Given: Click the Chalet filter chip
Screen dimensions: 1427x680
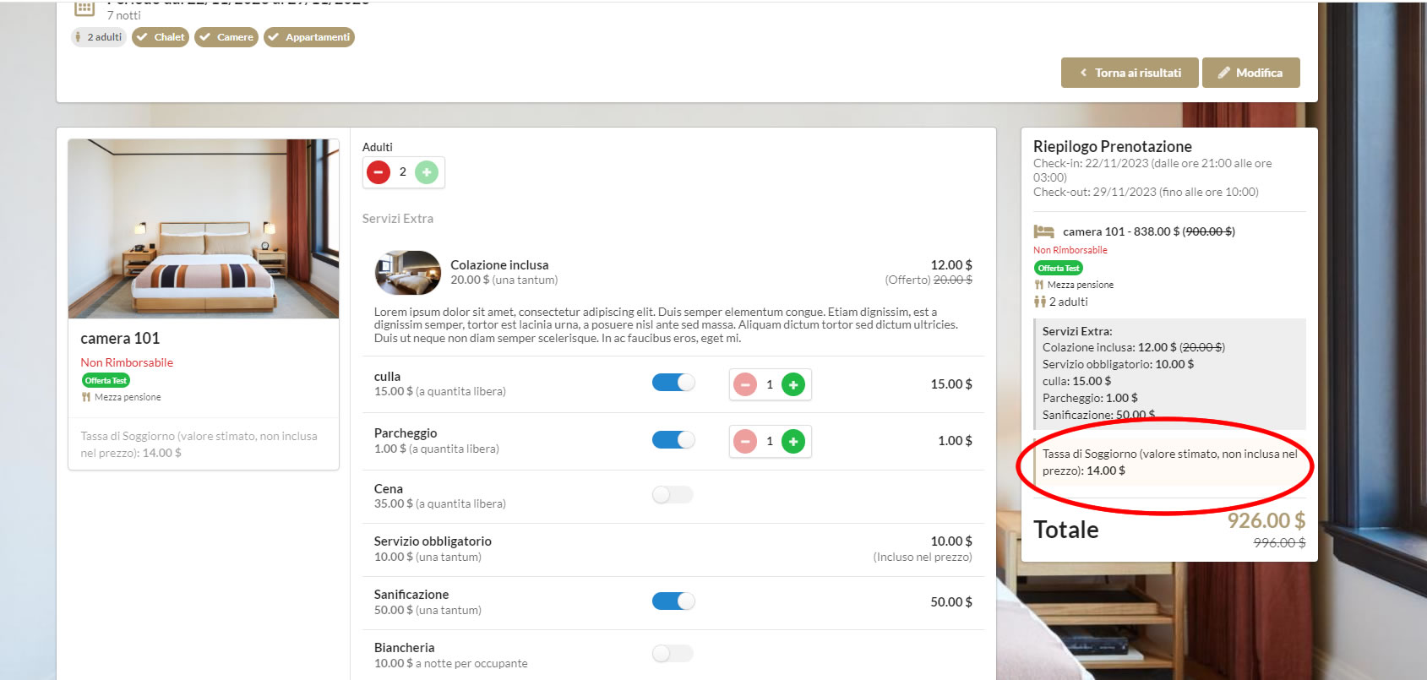Looking at the screenshot, I should (161, 37).
